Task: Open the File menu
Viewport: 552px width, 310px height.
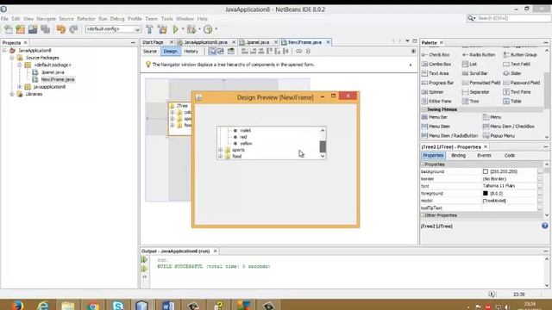Action: pyautogui.click(x=4, y=19)
